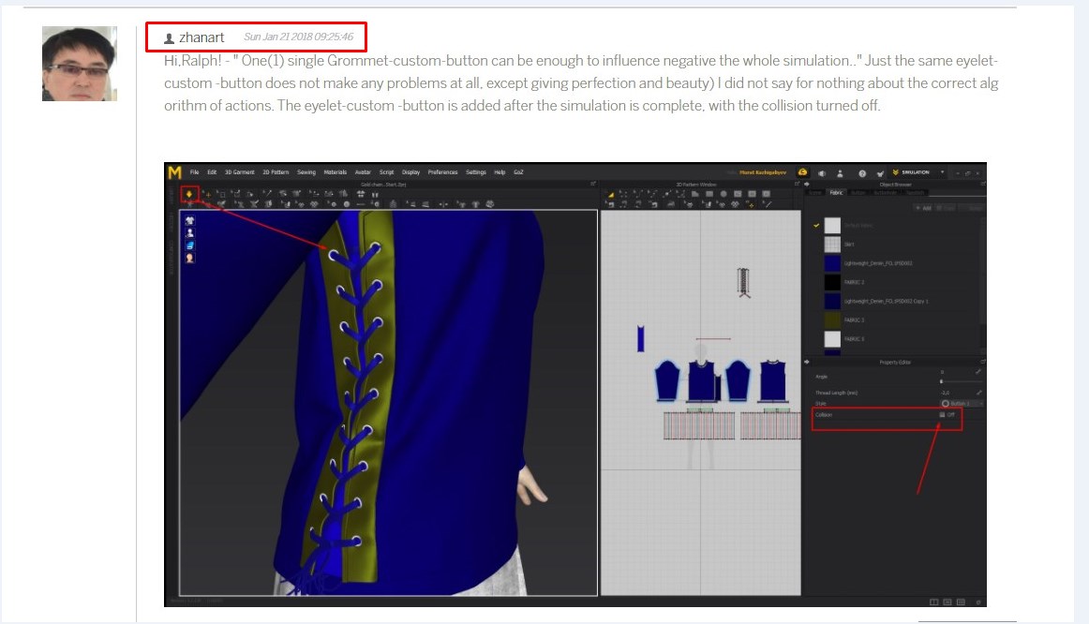
Task: Collapse the Object Browser using its arrow
Action: tap(807, 184)
